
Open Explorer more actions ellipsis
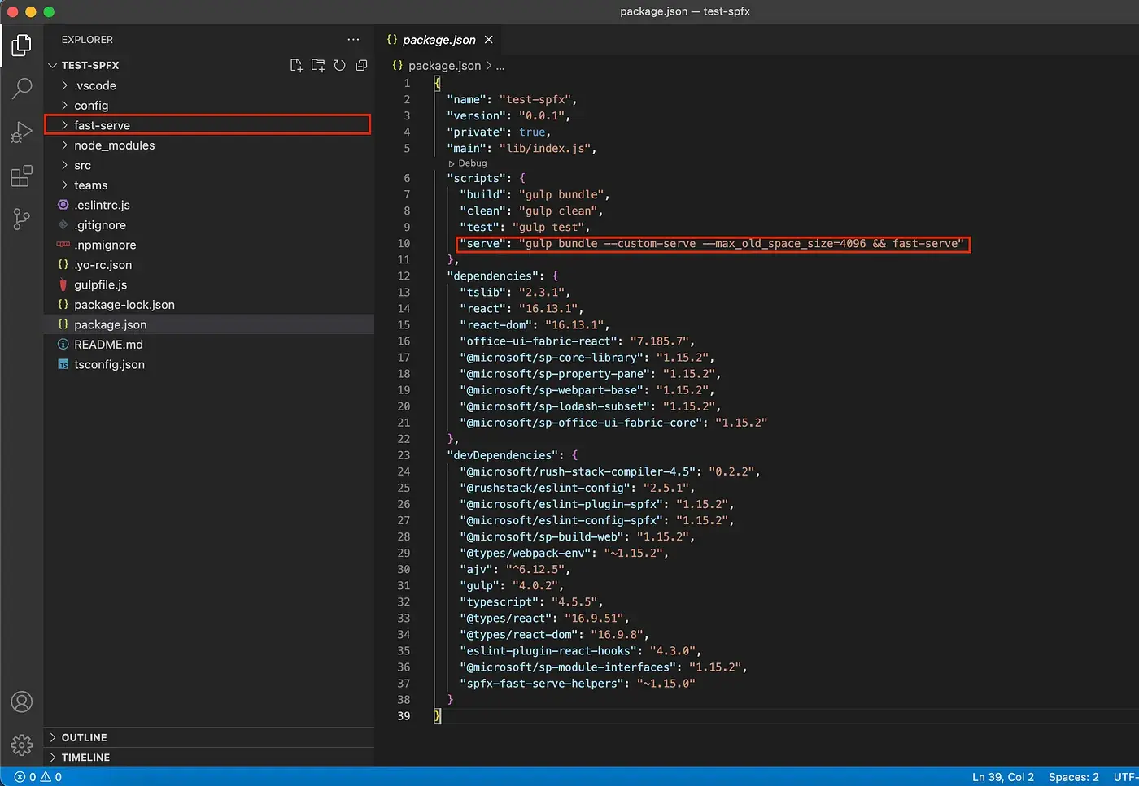pyautogui.click(x=353, y=39)
